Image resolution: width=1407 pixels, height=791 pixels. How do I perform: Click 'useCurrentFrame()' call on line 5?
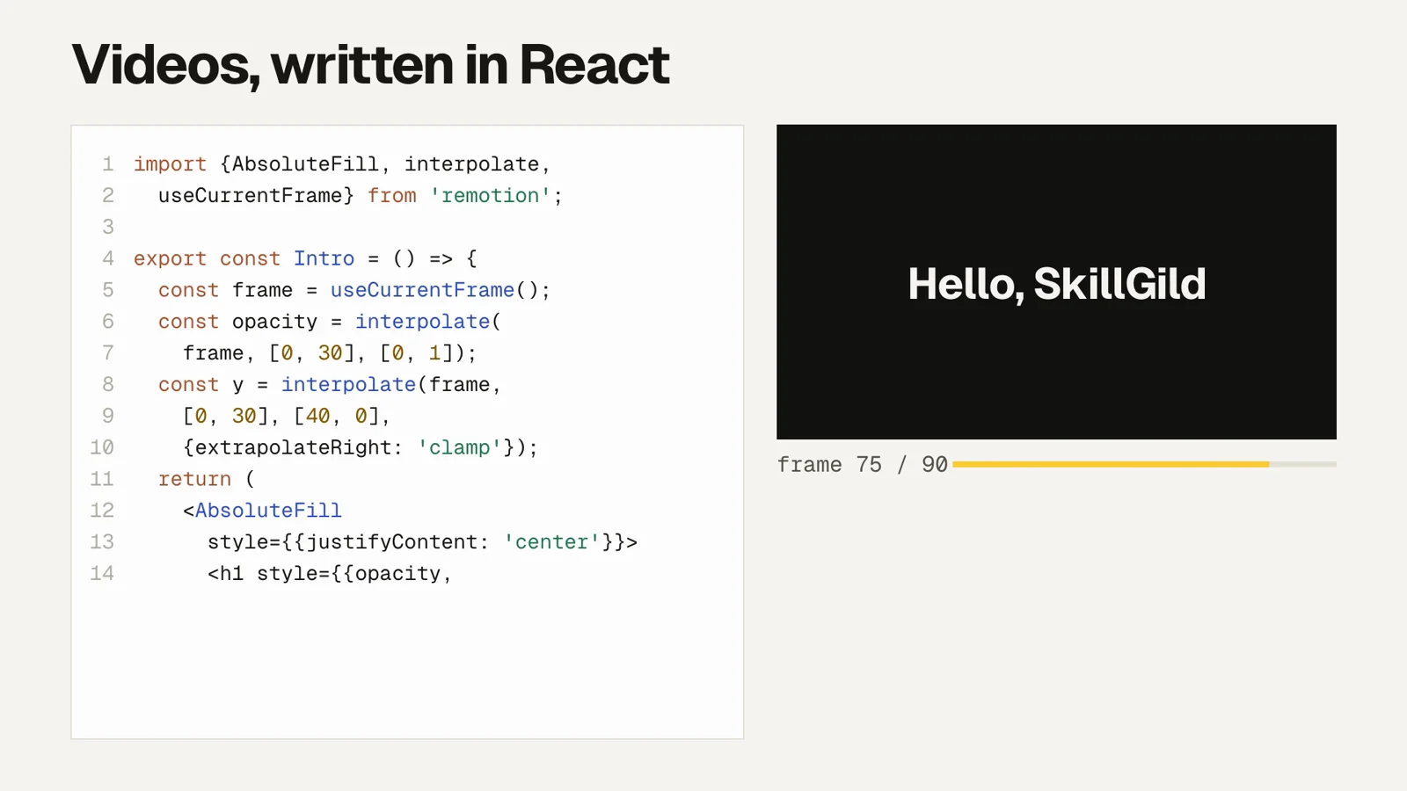click(434, 290)
